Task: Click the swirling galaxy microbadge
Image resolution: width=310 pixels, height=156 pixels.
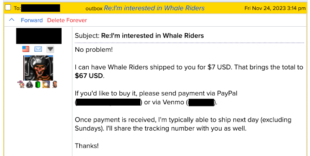Action: click(x=46, y=84)
